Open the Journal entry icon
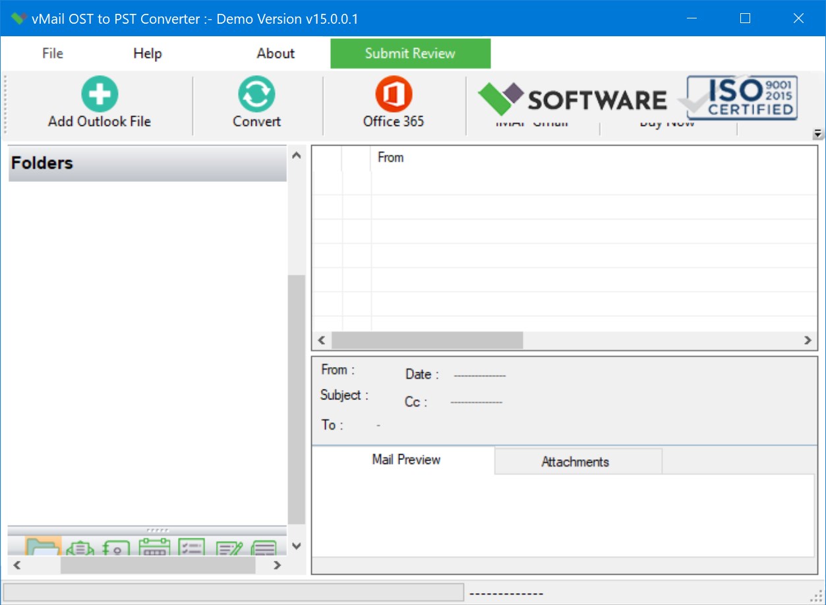This screenshot has width=826, height=605. (227, 548)
